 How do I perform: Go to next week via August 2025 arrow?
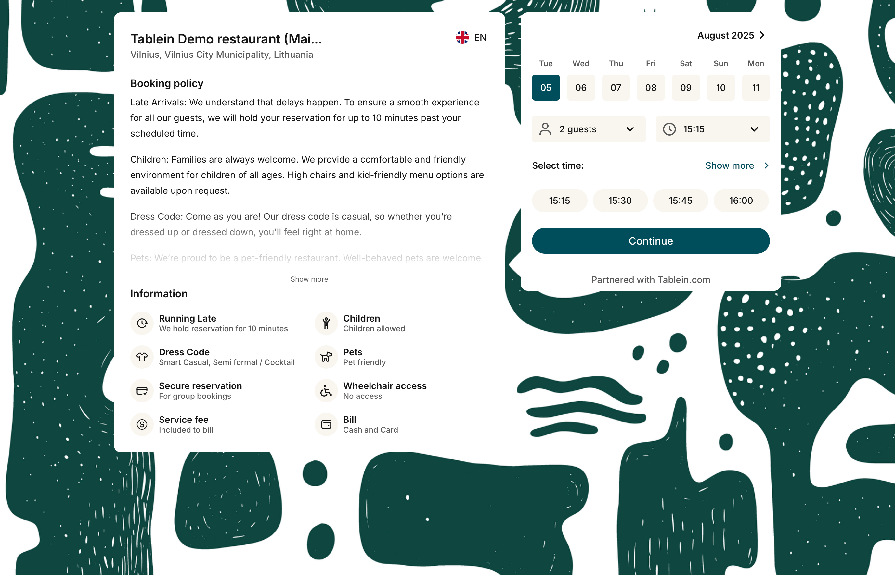coord(762,35)
